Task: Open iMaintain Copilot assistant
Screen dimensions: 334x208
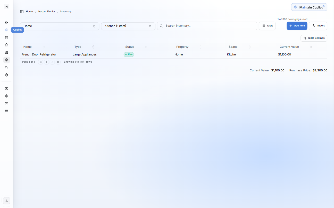Action: 309,7
